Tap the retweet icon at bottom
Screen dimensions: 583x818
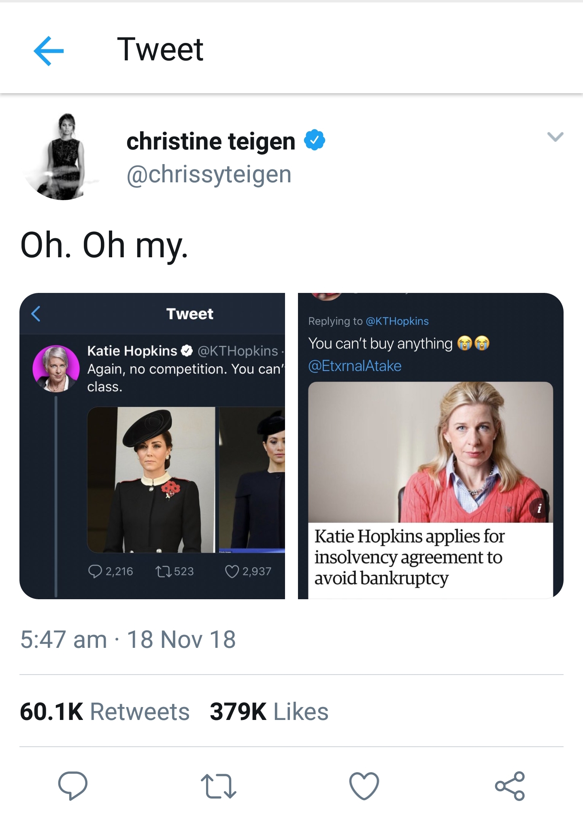point(219,786)
